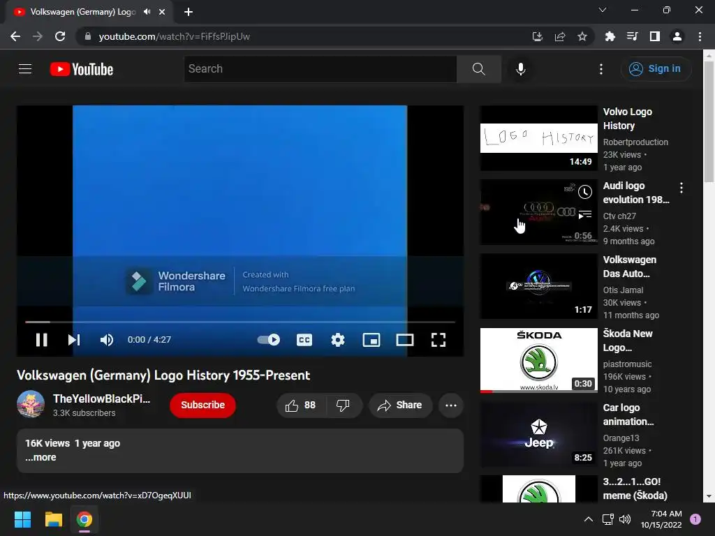Open Chrome extensions puzzle icon
Screen dimensions: 715x536
pos(610,36)
